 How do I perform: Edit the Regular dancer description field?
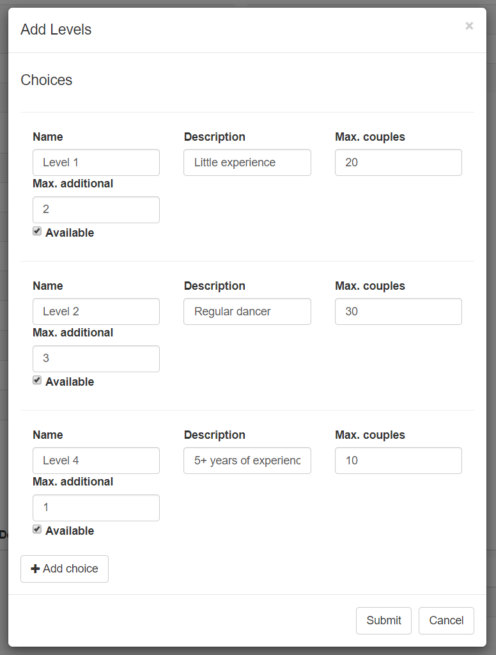pyautogui.click(x=247, y=312)
